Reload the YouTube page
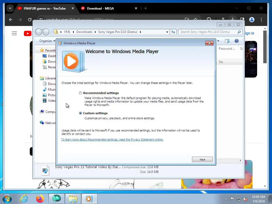272x204 pixels. [30, 20]
